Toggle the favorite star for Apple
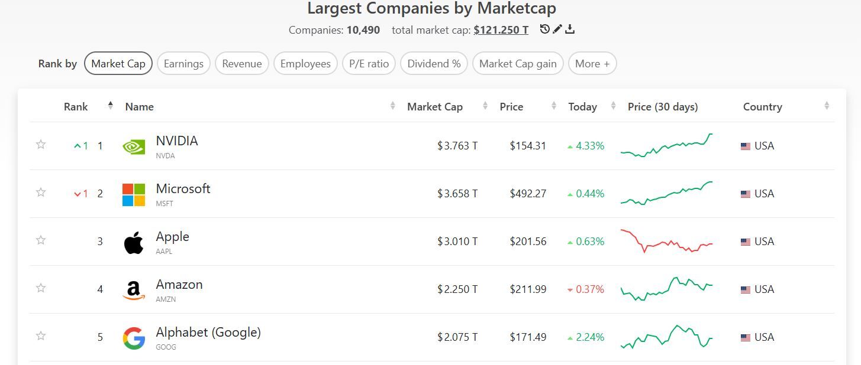 pos(41,240)
